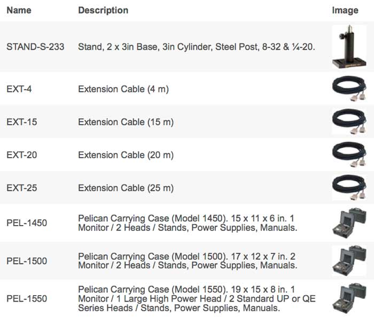Click the Name column header

click(19, 10)
